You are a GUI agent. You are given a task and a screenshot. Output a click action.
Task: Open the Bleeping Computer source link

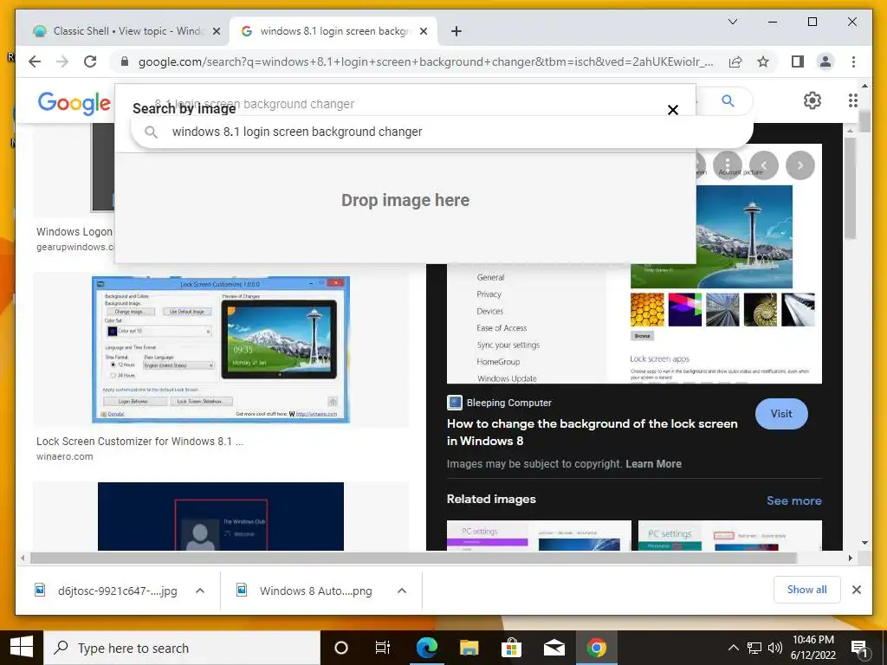click(x=500, y=403)
